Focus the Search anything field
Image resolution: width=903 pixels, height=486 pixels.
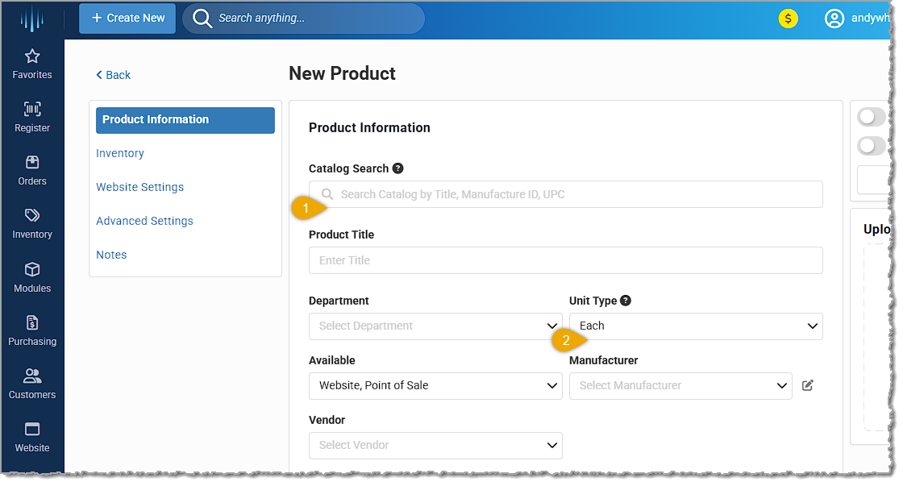(303, 19)
